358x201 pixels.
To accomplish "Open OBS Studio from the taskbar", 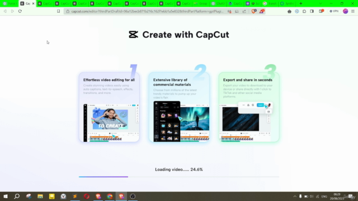I will (133, 196).
